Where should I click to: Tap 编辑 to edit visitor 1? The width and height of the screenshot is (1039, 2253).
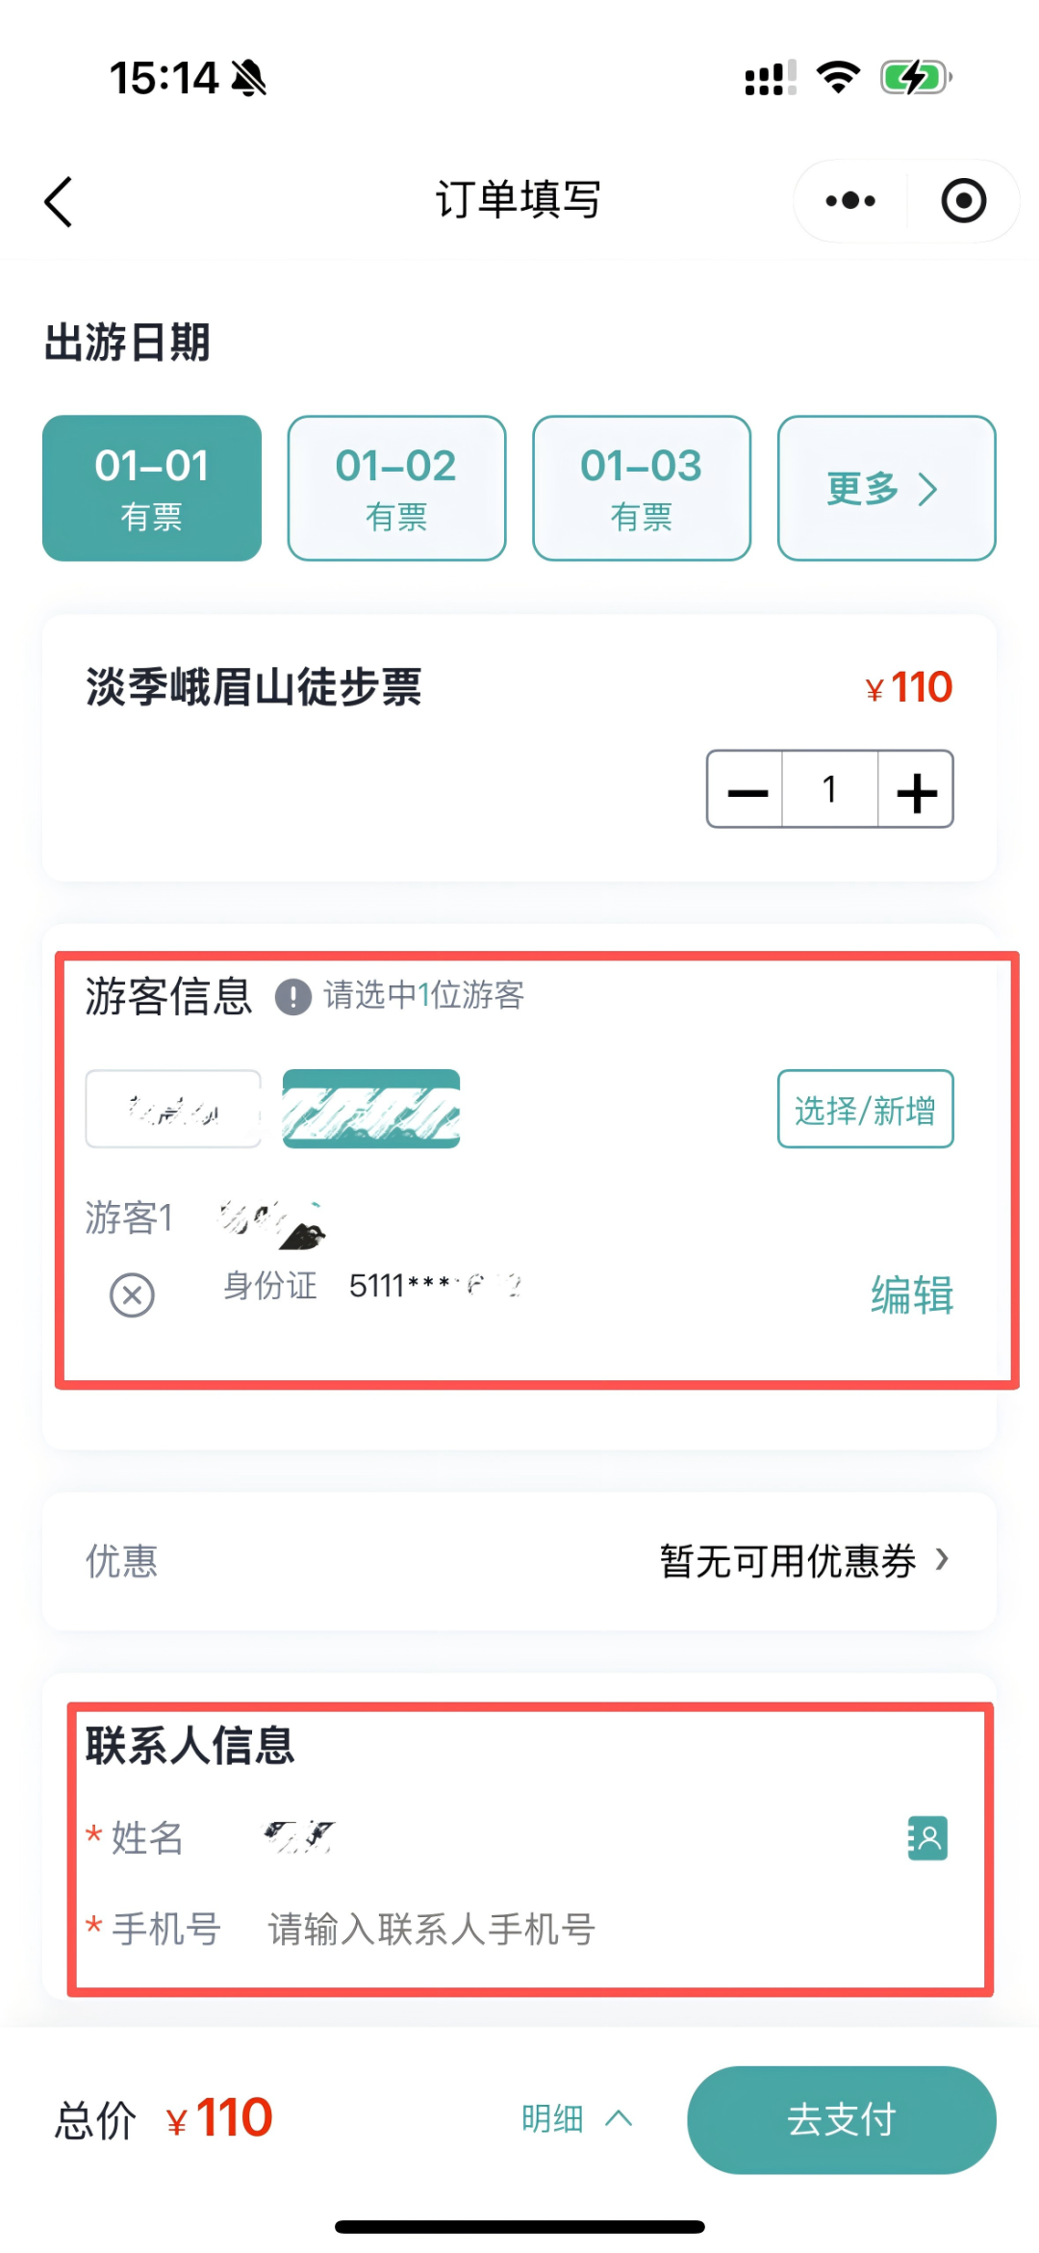point(912,1294)
